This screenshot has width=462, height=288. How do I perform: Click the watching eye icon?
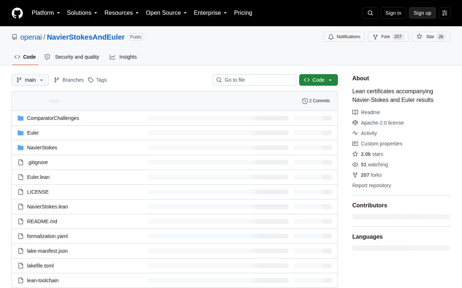355,165
